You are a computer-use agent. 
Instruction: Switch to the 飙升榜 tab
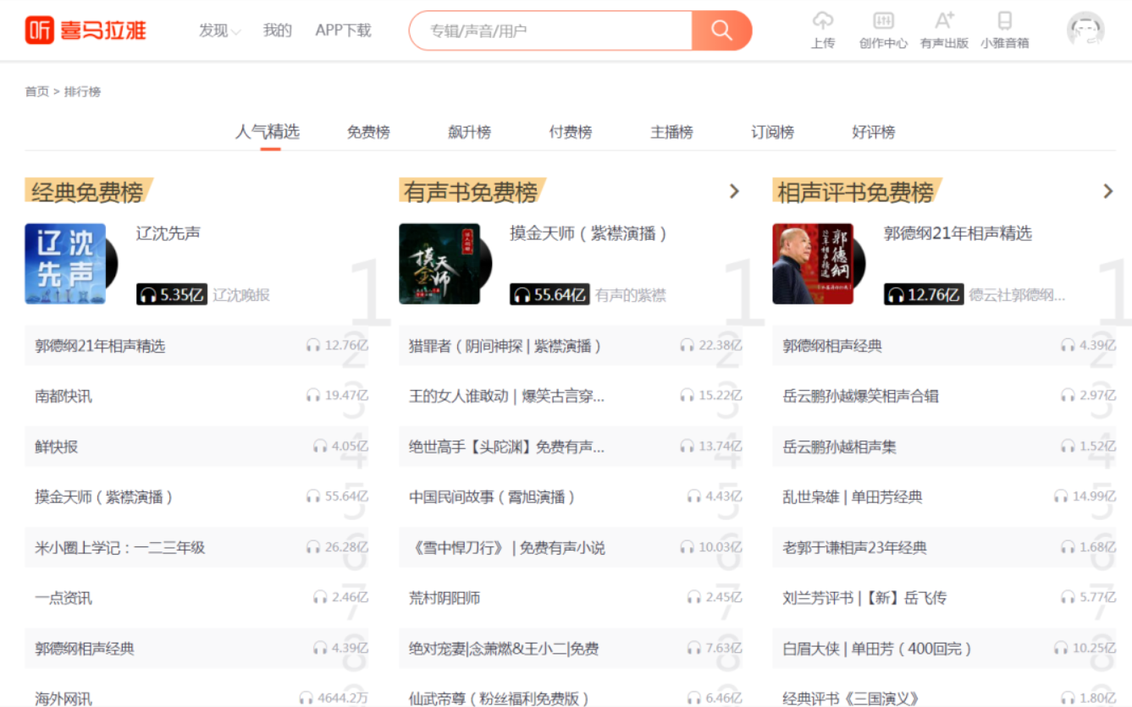tap(469, 132)
